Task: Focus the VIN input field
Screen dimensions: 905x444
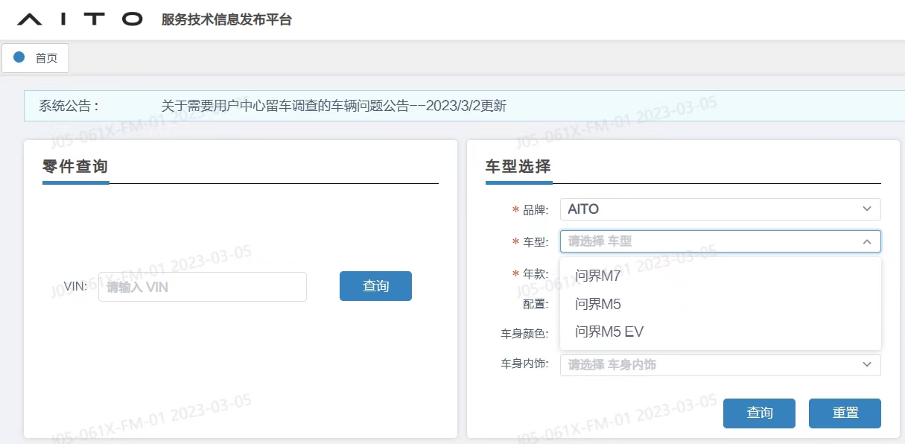Action: 202,287
